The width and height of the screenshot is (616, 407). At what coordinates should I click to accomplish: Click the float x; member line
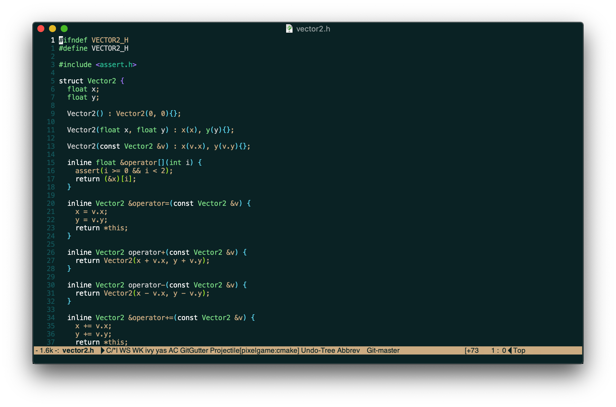[x=83, y=89]
